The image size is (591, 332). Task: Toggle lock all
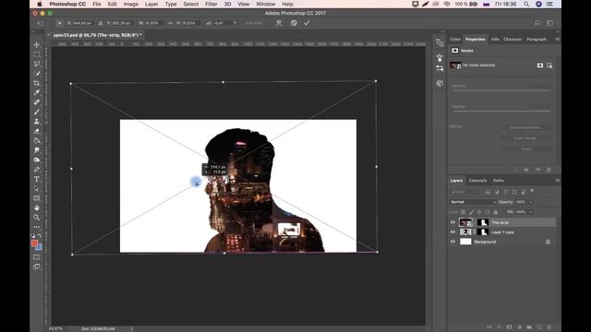point(495,212)
